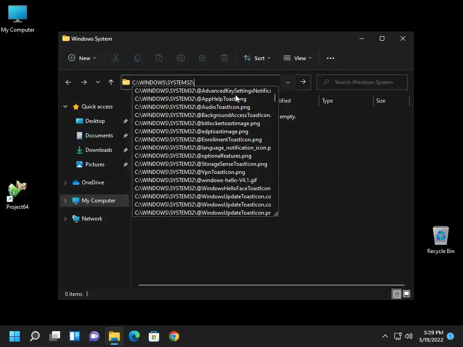Open recent locations chevron
The image size is (463, 347).
(x=98, y=82)
